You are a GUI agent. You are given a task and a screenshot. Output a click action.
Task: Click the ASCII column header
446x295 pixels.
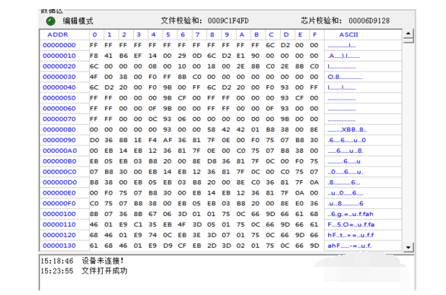(349, 35)
